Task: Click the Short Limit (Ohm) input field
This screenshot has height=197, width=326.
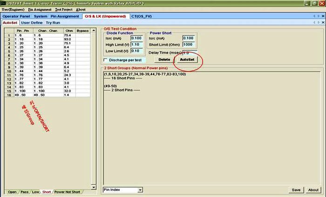Action: 189,45
